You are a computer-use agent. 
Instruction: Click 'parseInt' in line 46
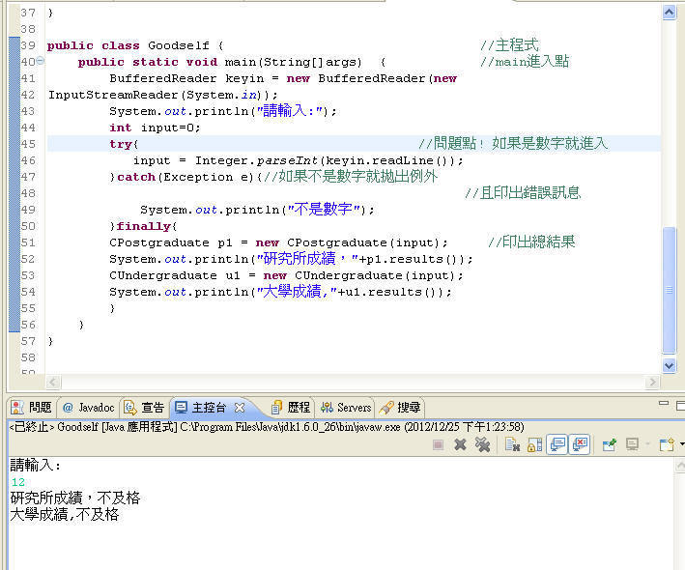(x=288, y=160)
